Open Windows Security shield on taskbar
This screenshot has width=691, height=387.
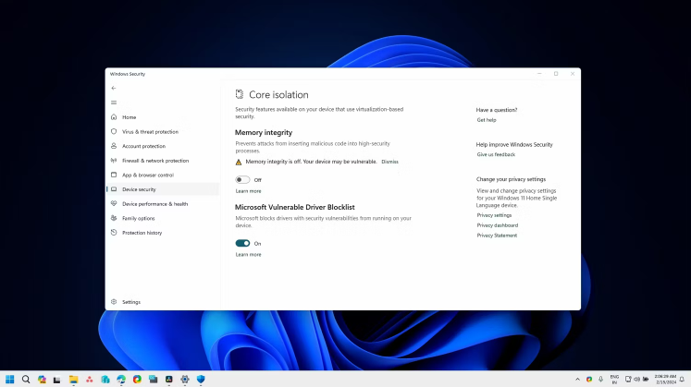[x=201, y=379]
